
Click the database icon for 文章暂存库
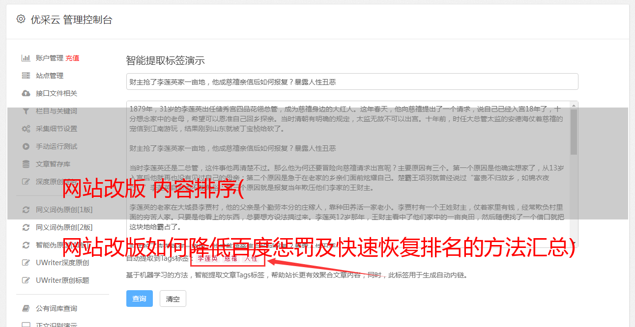[x=26, y=164]
